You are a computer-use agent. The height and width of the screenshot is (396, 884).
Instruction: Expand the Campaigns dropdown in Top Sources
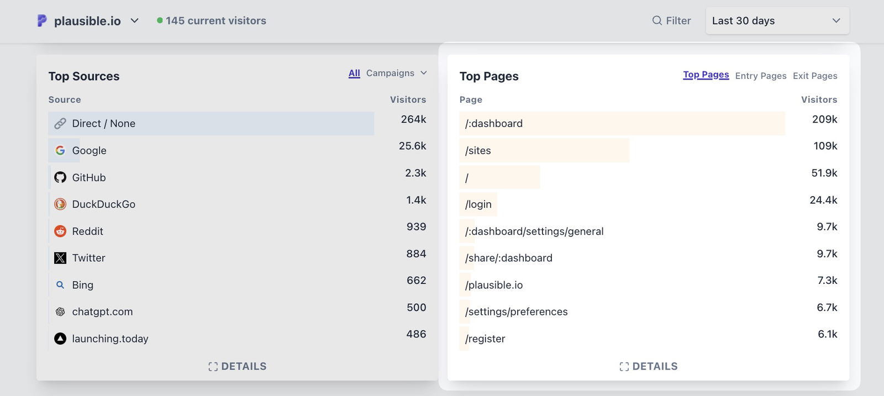click(396, 73)
